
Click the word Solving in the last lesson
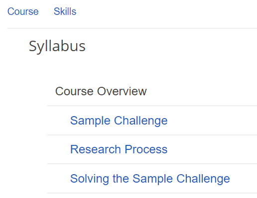90,179
